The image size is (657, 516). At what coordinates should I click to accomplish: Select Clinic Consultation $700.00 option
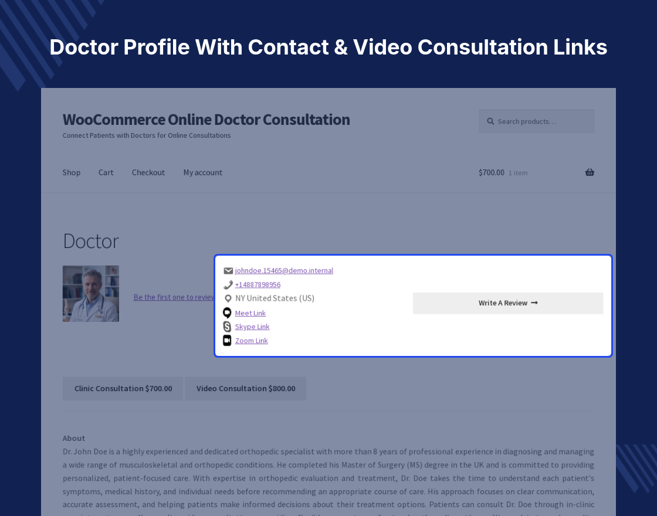[123, 389]
